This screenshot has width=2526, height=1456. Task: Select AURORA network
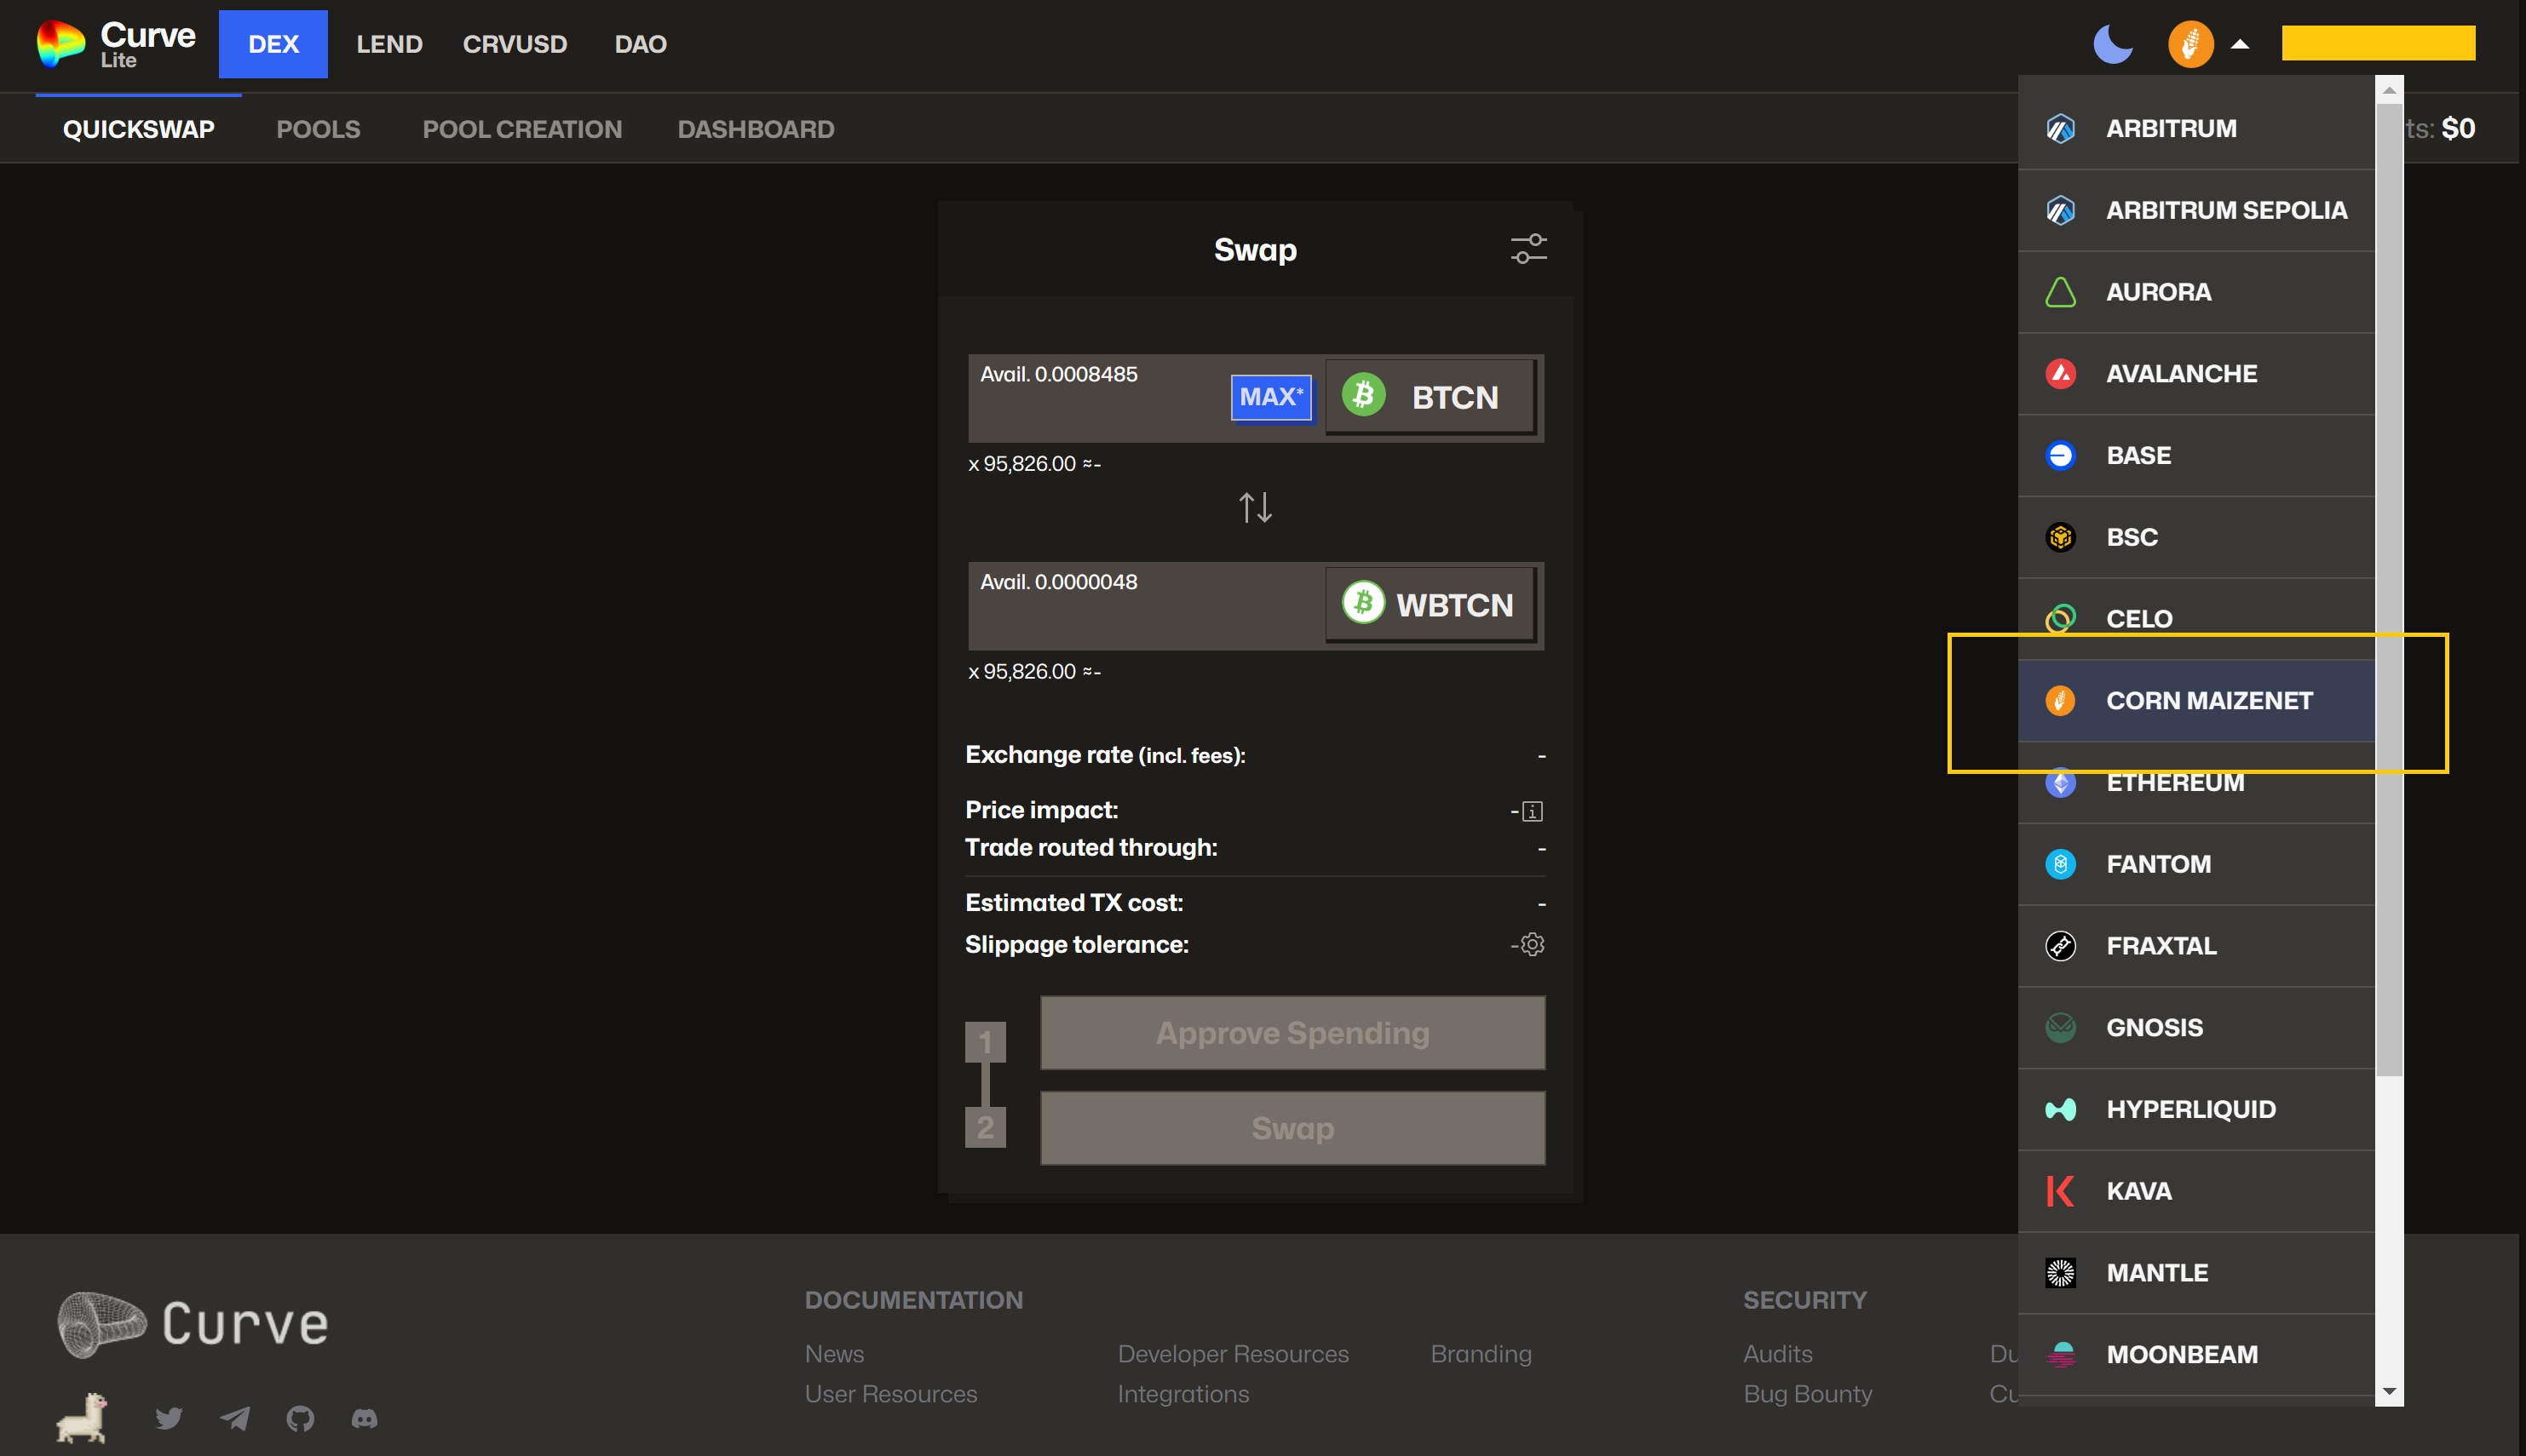click(x=2195, y=292)
